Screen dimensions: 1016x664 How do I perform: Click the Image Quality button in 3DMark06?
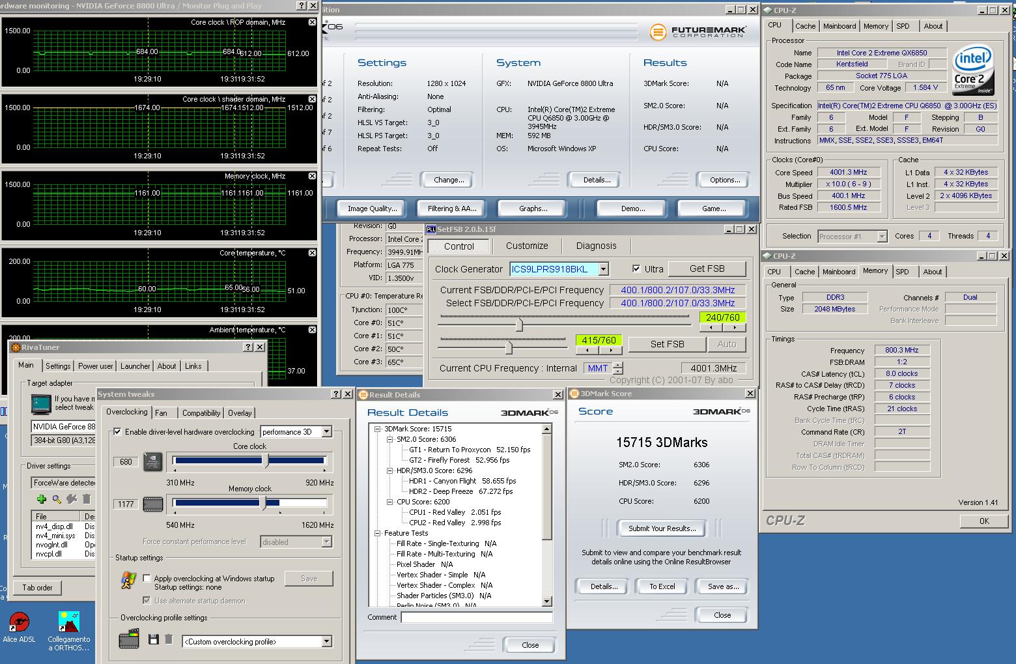[371, 209]
